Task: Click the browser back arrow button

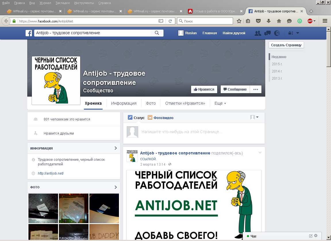Action: 6,21
